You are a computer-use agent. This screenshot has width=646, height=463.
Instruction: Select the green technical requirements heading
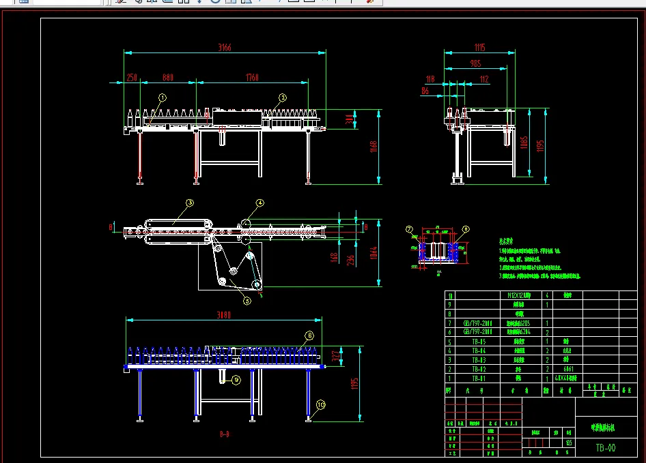tap(506, 241)
